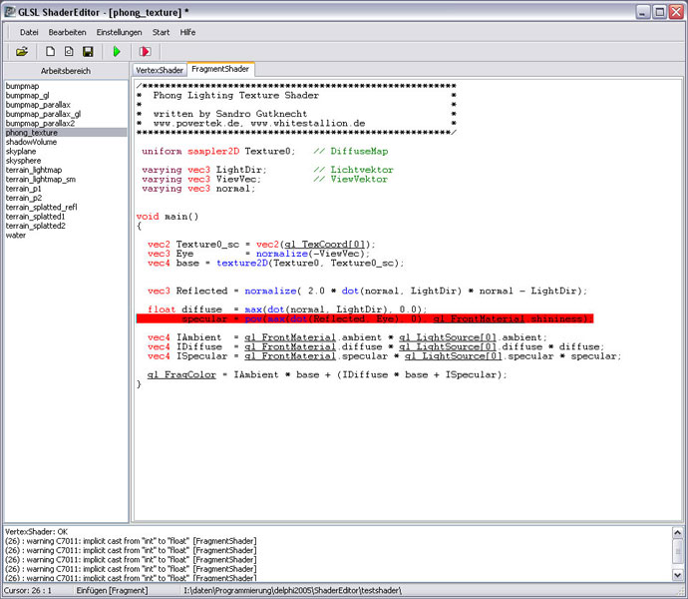Click the Arbeitsbereich panel header
Image resolution: width=688 pixels, height=599 pixels.
click(x=65, y=71)
